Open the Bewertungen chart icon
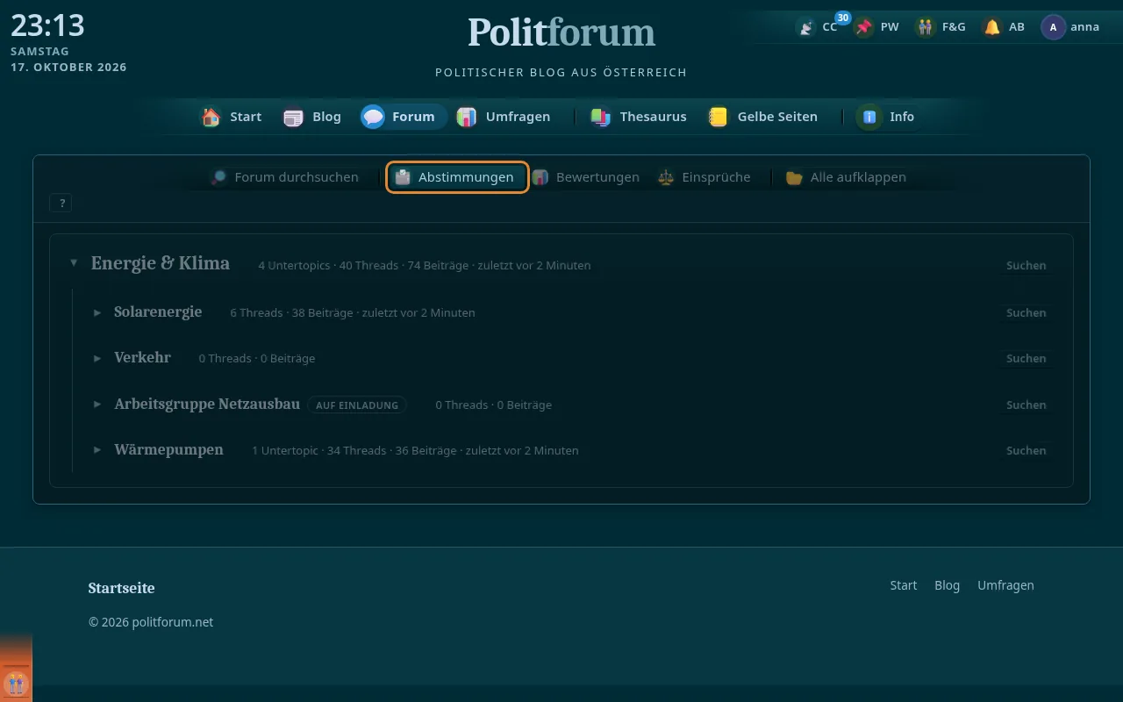This screenshot has height=702, width=1123. tap(540, 177)
